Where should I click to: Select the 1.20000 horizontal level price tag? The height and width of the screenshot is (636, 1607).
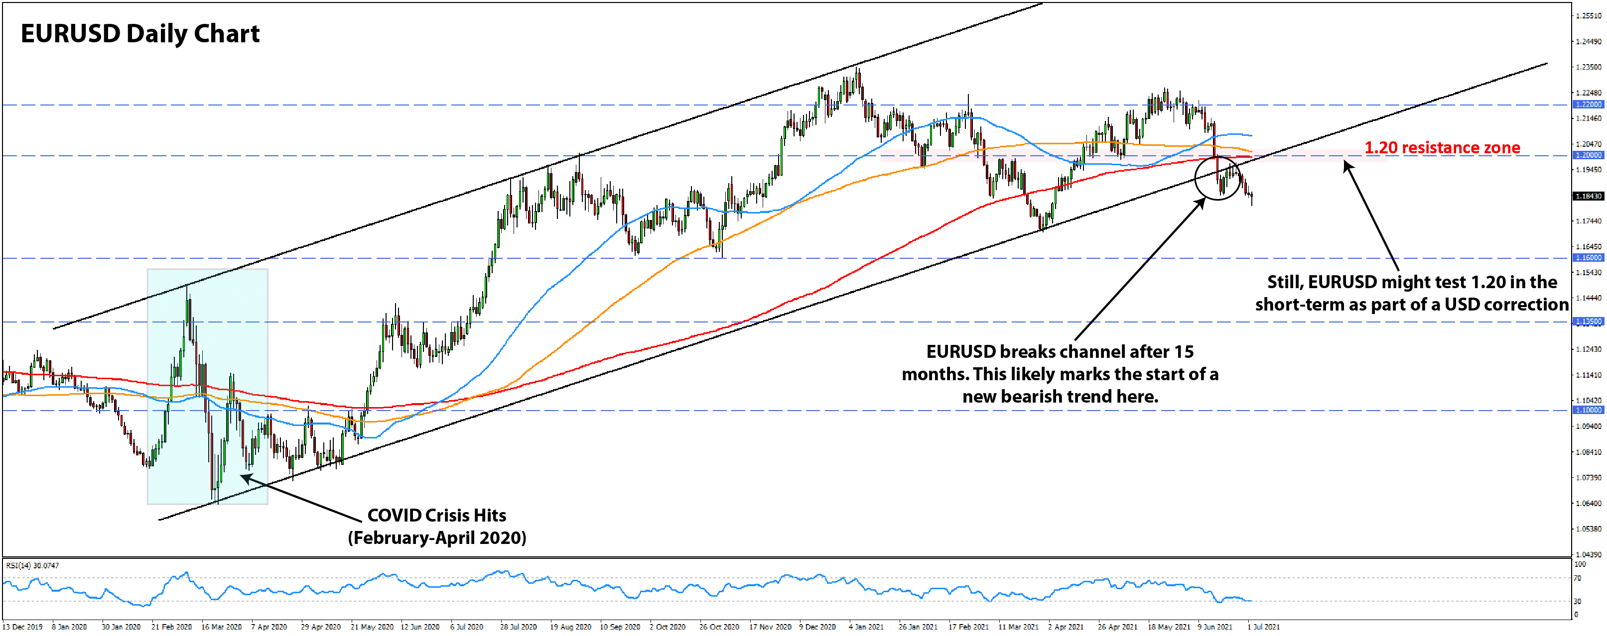point(1588,155)
